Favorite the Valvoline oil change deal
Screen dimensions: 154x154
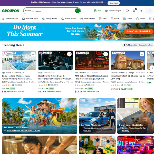point(142,54)
